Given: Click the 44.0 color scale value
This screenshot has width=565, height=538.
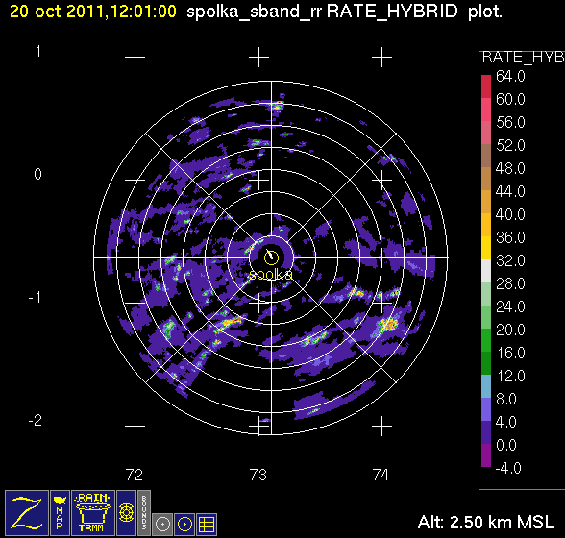Looking at the screenshot, I should click(510, 192).
